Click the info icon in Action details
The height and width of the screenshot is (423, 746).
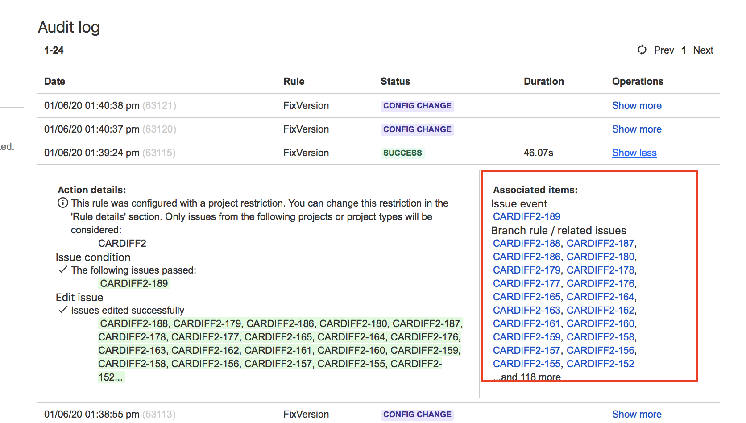(x=62, y=203)
